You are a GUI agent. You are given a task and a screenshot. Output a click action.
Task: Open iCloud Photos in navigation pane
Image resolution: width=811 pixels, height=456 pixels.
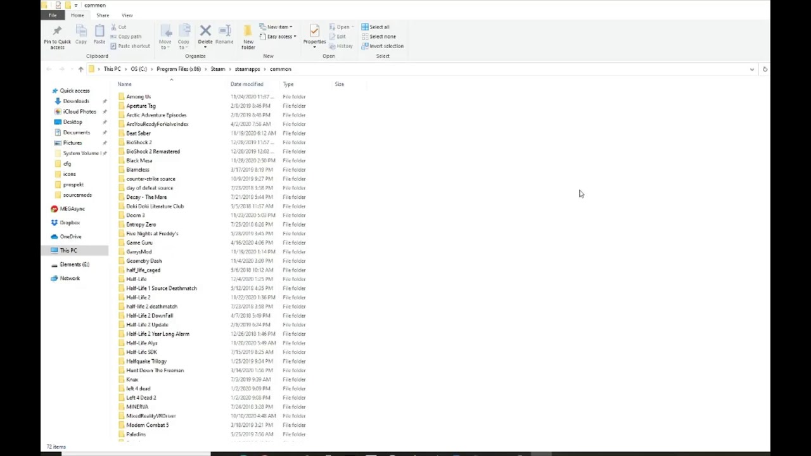(x=79, y=111)
